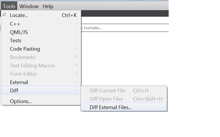Open the Tools menu
Image resolution: width=220 pixels, height=137 pixels.
tap(9, 6)
